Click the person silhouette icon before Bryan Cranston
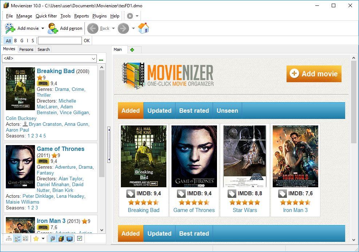This screenshot has height=252, width=359. pyautogui.click(x=25, y=124)
